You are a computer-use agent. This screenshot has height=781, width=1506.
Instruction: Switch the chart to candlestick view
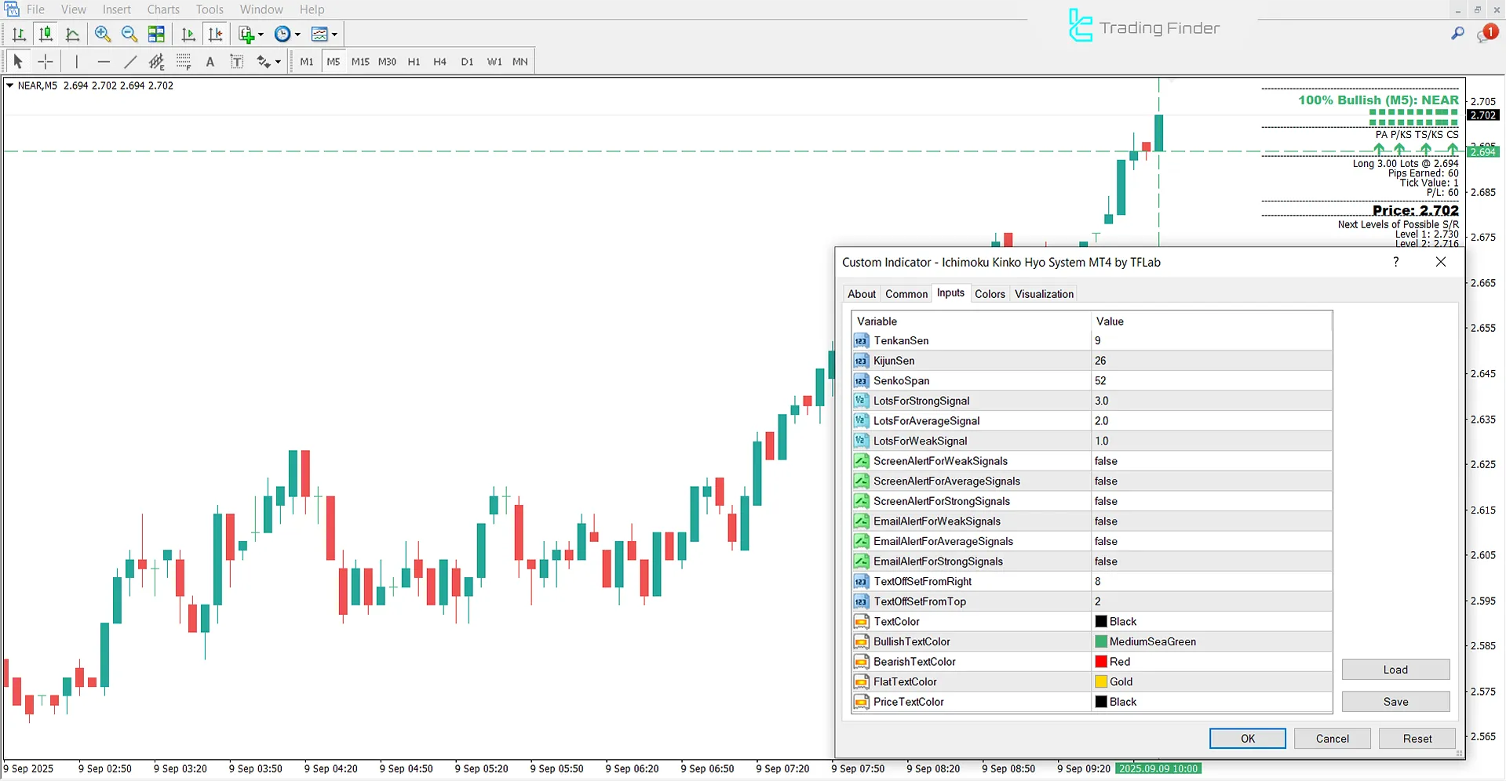click(46, 34)
